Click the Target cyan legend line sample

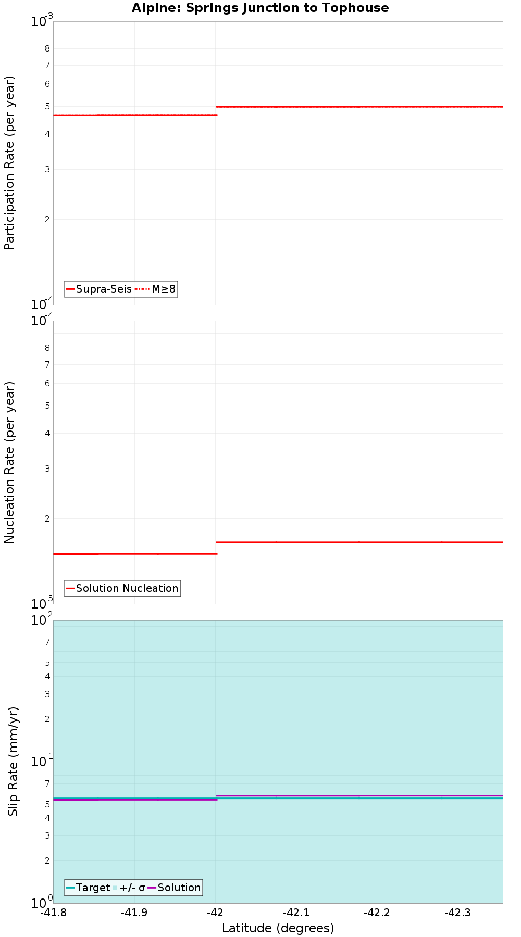(70, 888)
